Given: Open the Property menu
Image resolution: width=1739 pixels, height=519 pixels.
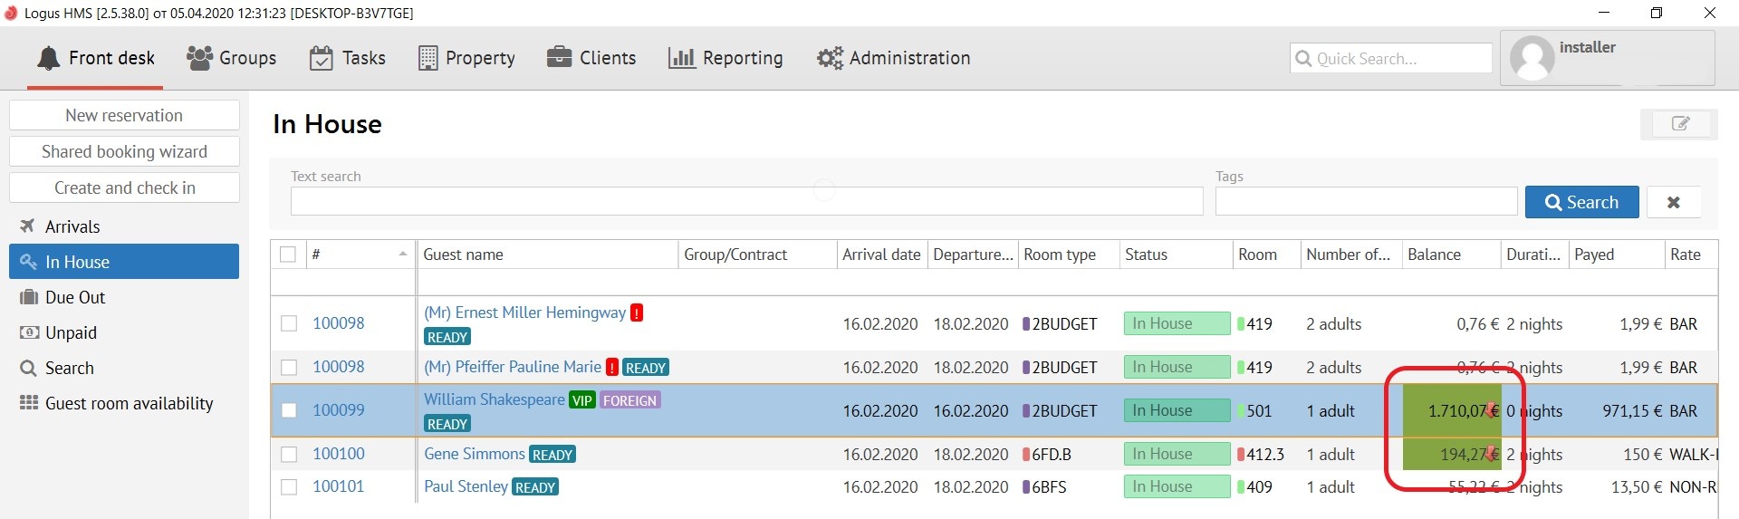Looking at the screenshot, I should point(467,58).
